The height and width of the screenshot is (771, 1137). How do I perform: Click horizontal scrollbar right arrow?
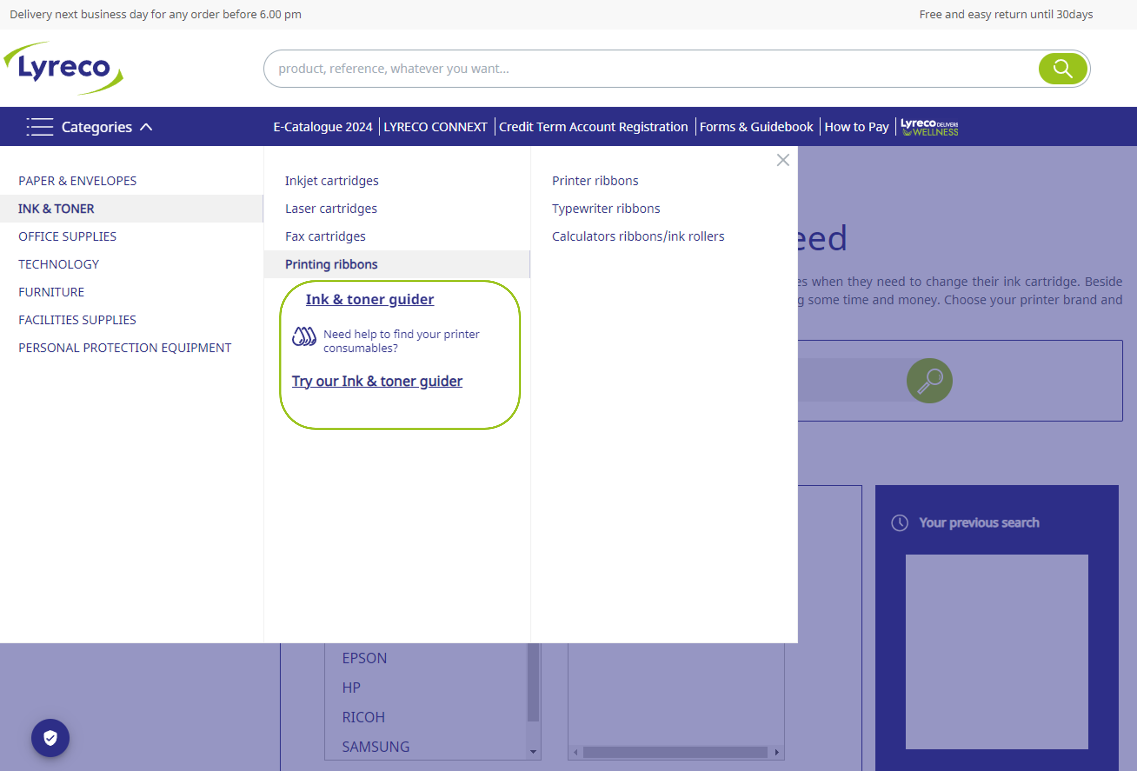tap(776, 752)
